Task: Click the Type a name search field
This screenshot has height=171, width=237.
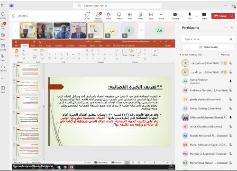Action: 209,39
